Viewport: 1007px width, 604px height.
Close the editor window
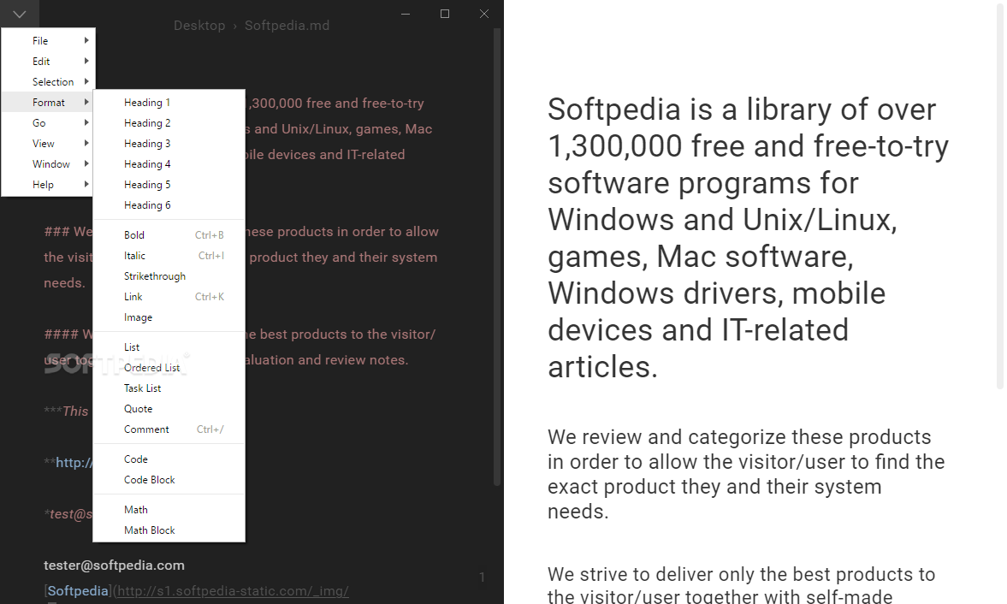click(x=484, y=14)
